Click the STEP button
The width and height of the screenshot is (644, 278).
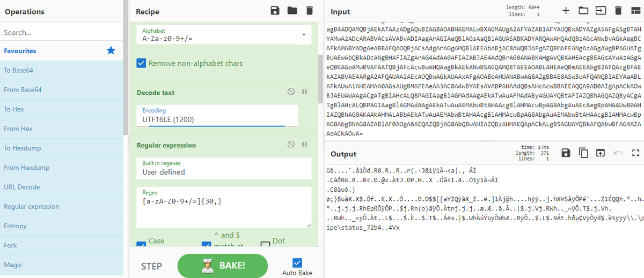coord(151,266)
